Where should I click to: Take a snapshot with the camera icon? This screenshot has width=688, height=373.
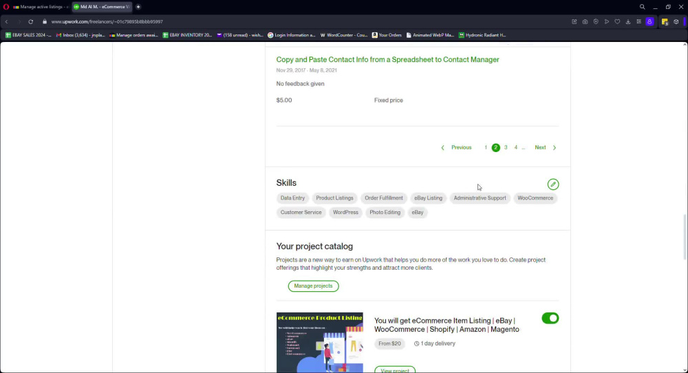point(585,21)
